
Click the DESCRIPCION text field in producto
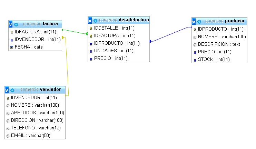(219, 44)
